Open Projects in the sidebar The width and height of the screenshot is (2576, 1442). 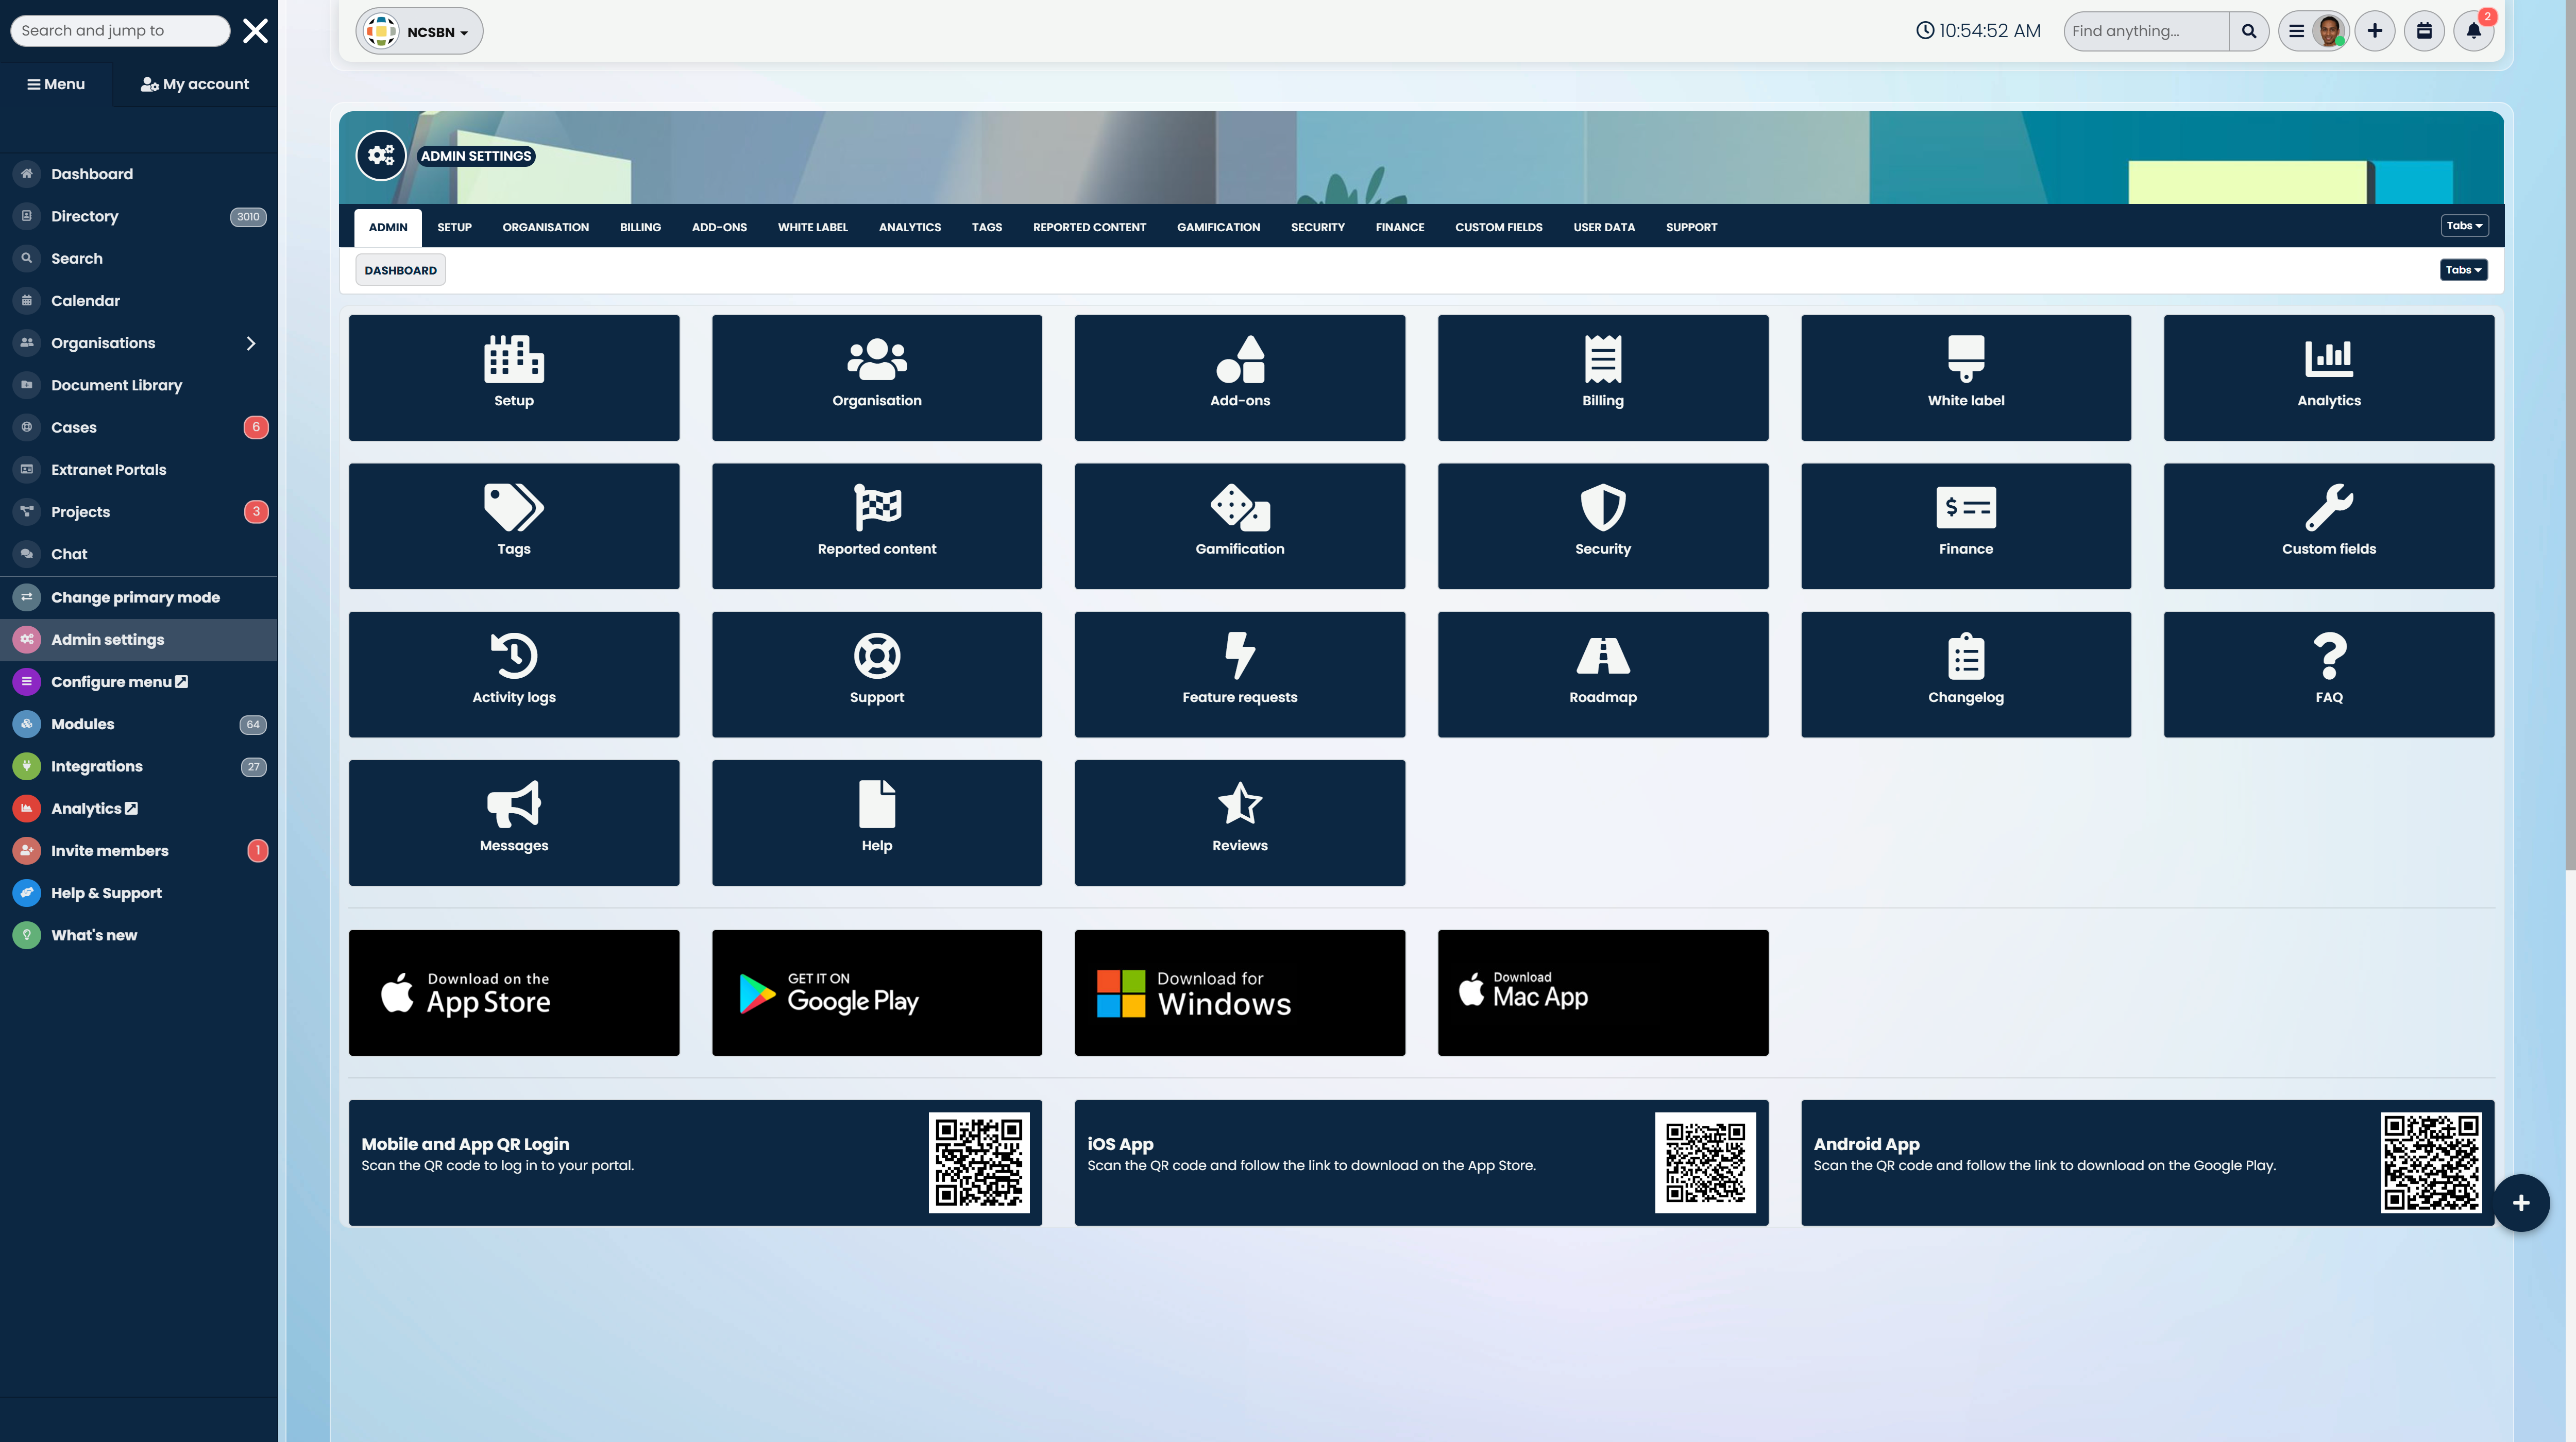[139, 511]
